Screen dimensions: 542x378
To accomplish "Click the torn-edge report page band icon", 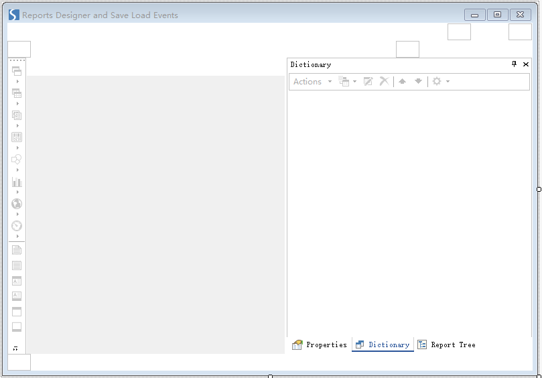I will pyautogui.click(x=17, y=250).
